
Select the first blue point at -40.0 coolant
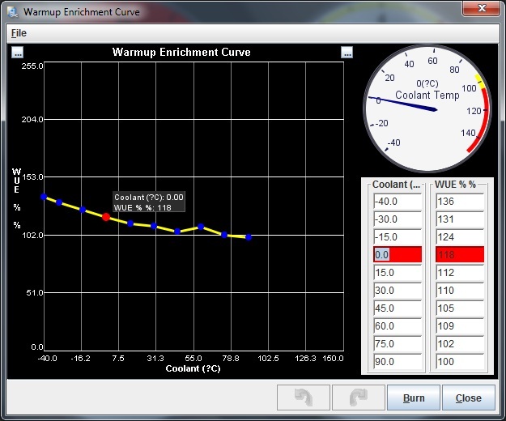point(44,197)
